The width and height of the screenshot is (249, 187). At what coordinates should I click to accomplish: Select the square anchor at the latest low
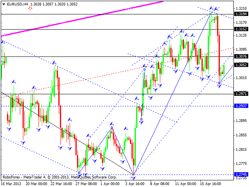tap(219, 83)
